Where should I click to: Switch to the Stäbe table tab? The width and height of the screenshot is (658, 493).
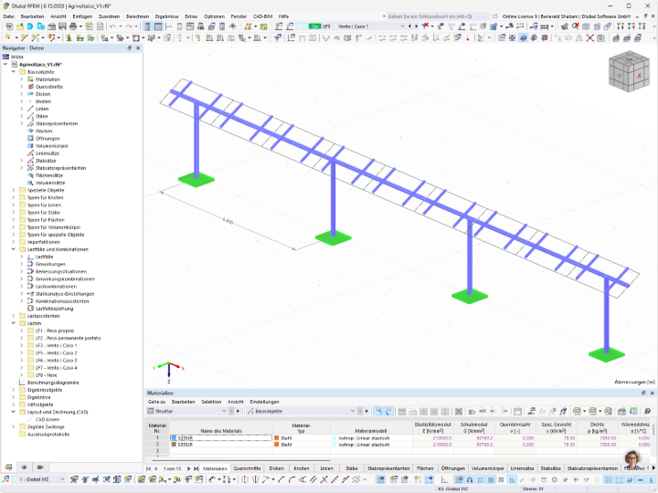click(x=352, y=468)
